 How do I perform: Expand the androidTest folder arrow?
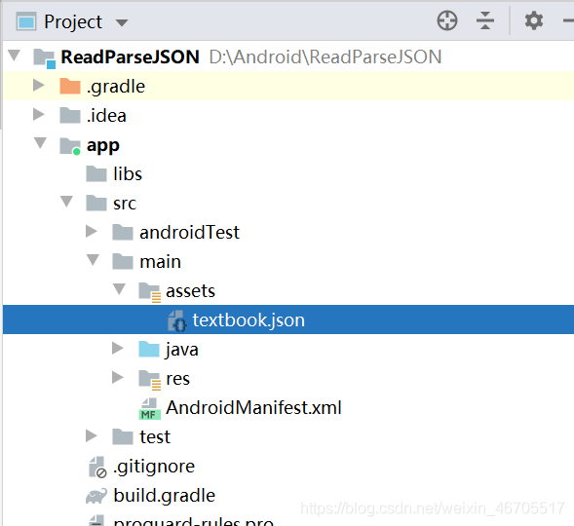click(x=92, y=232)
